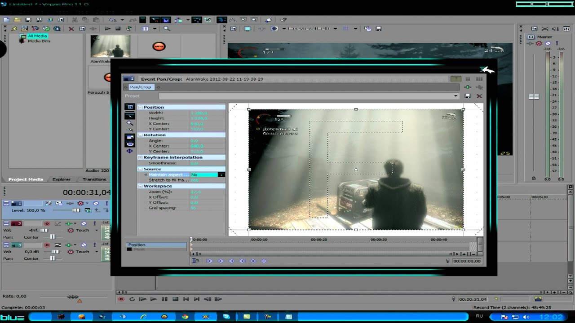Select All Media in the media tree
Image resolution: width=575 pixels, height=323 pixels.
click(x=37, y=36)
